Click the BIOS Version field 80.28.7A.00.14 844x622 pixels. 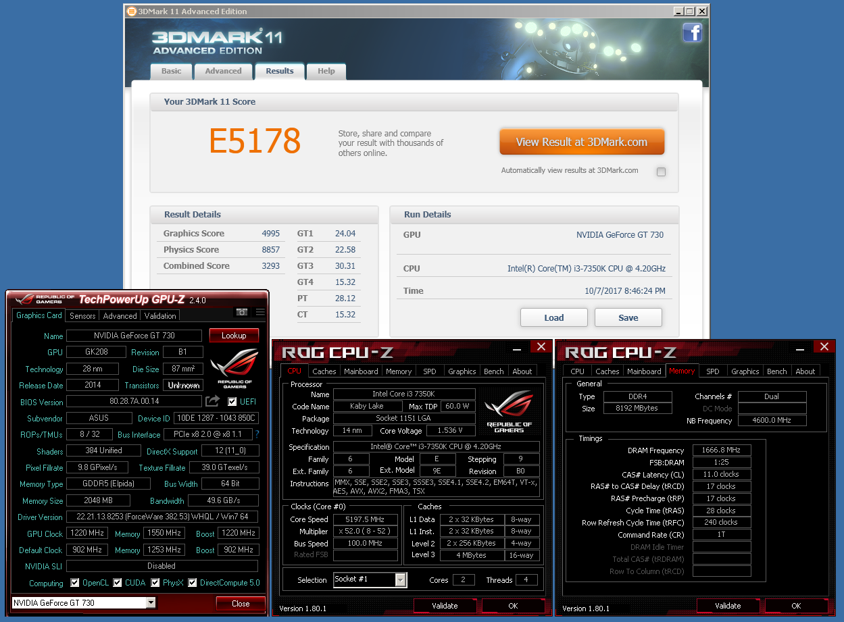(x=134, y=402)
